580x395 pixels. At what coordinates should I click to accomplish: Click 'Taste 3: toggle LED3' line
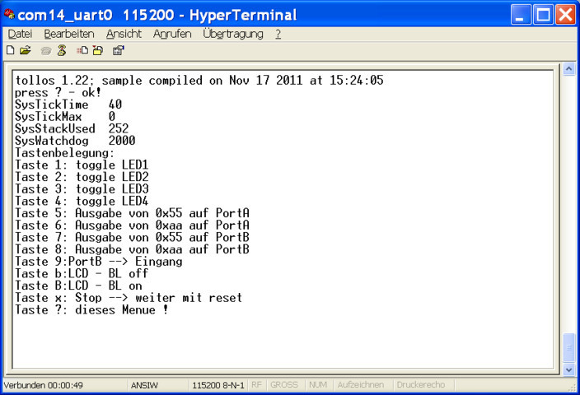point(82,189)
